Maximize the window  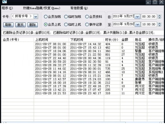(x=155, y=2)
